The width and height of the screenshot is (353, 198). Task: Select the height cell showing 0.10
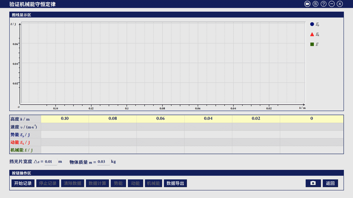tap(65, 119)
